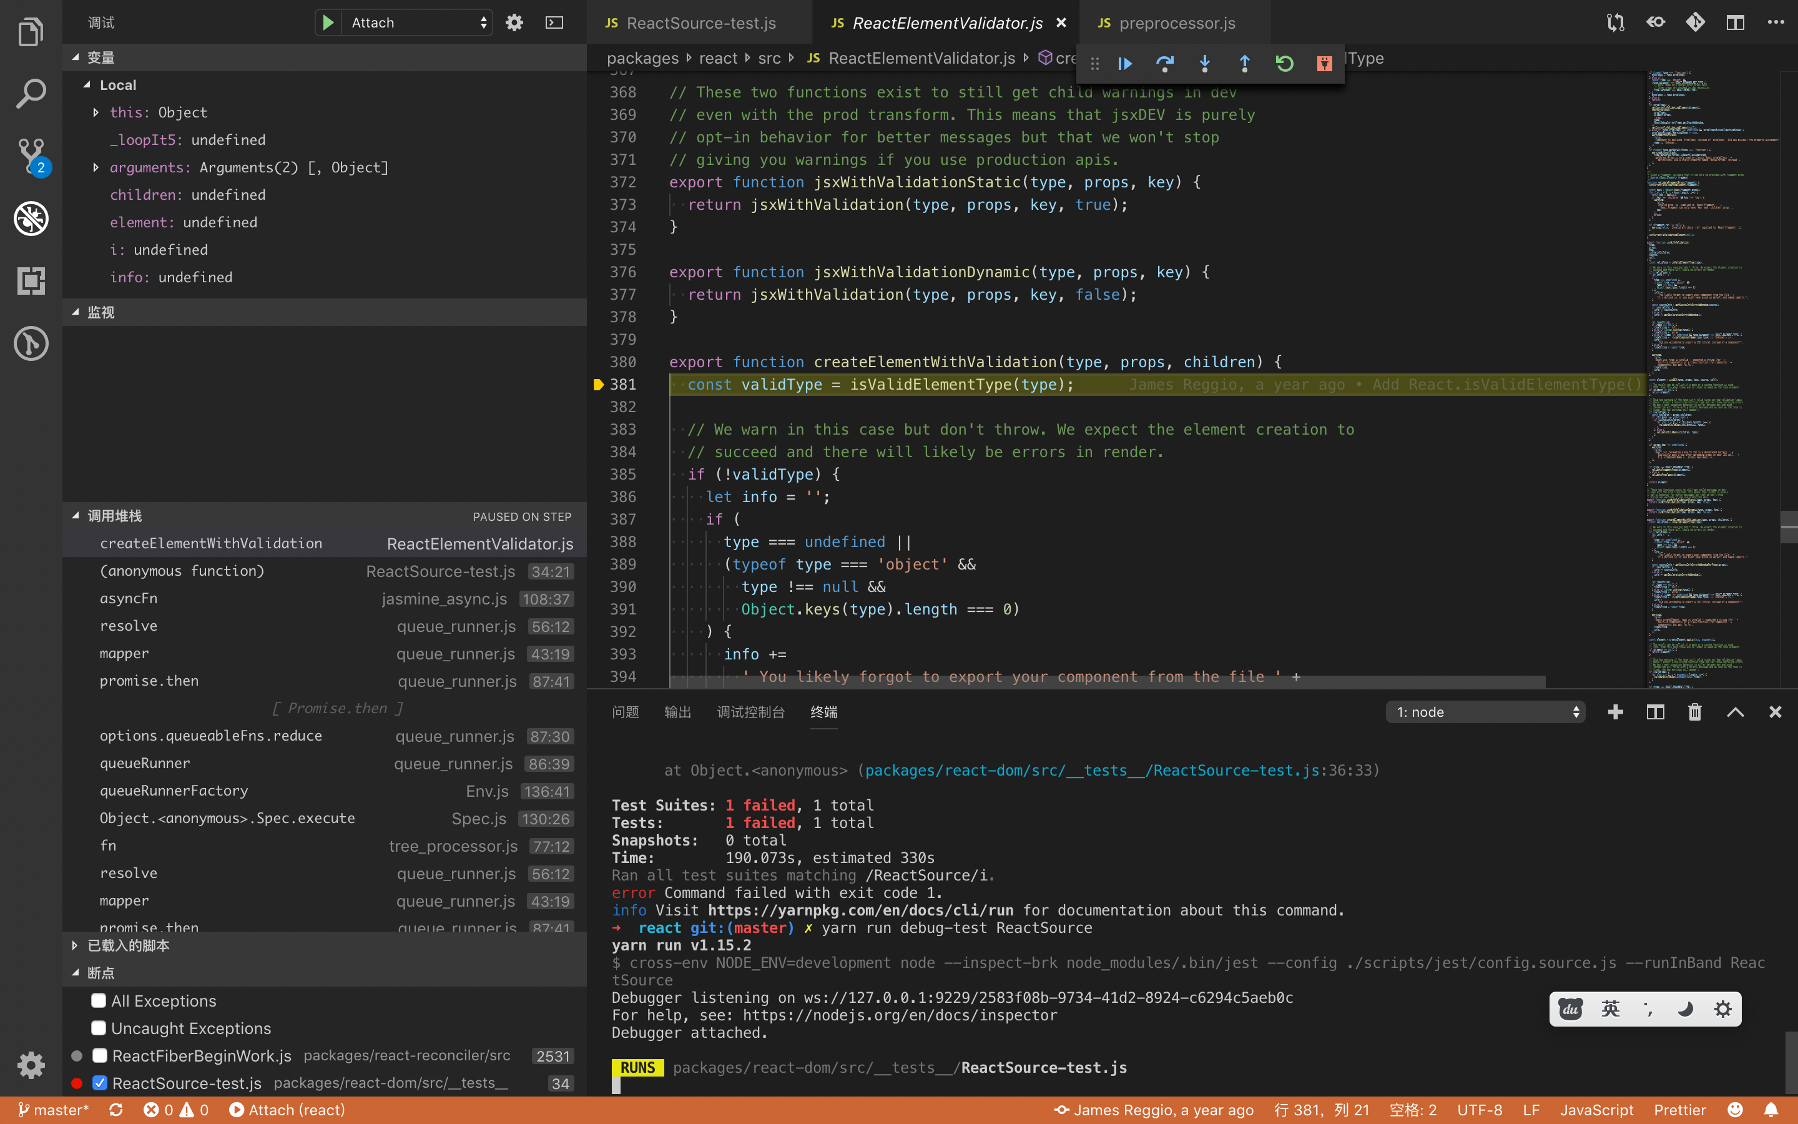1798x1124 pixels.
Task: Expand the 已载入的脚本 loaded scripts section
Action: pyautogui.click(x=324, y=945)
